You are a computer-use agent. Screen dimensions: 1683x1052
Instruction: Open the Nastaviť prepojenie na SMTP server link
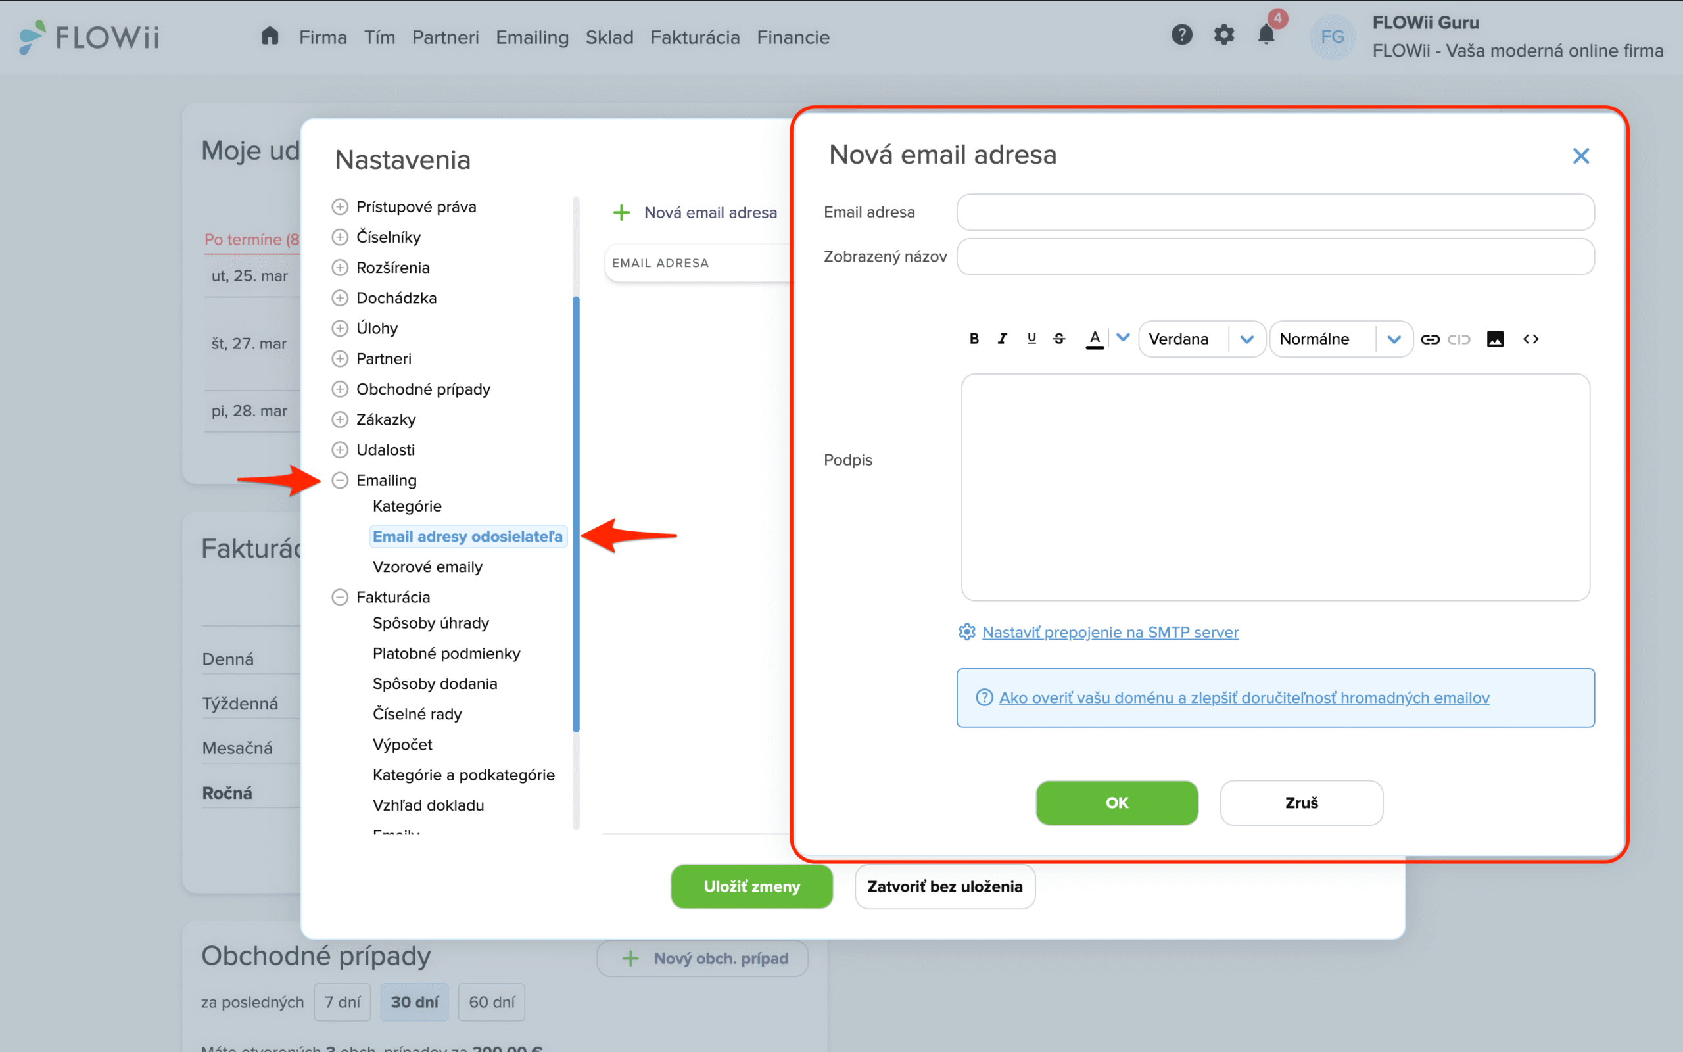pyautogui.click(x=1109, y=632)
